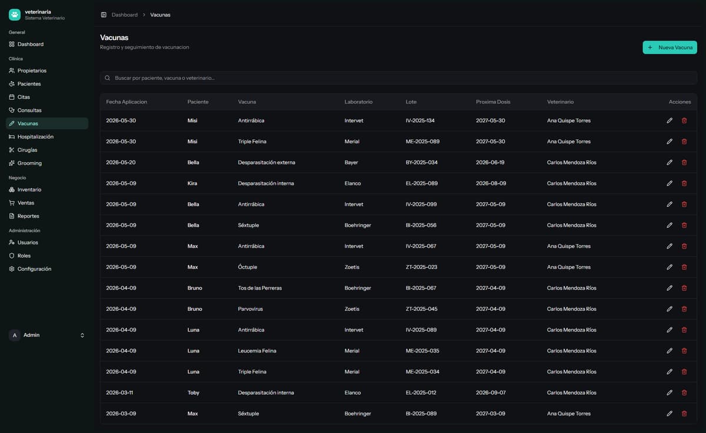Click the Leucemia Felina vaccine cell

coord(257,351)
